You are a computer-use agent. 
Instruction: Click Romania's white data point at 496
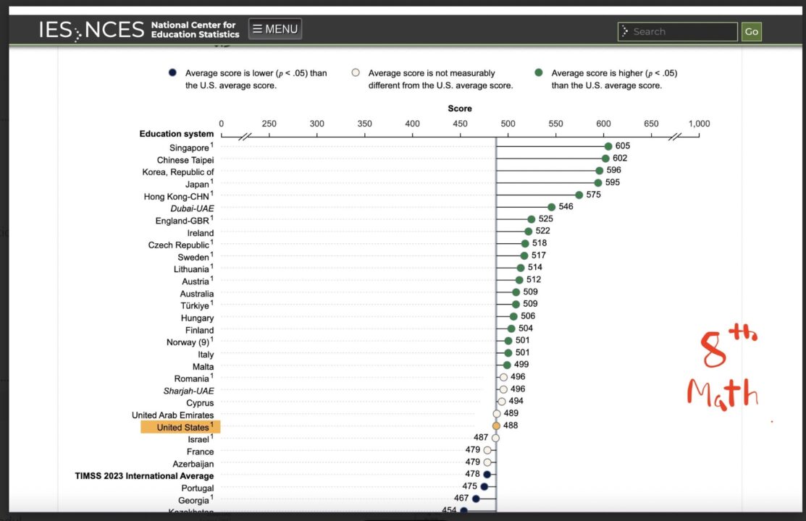503,377
